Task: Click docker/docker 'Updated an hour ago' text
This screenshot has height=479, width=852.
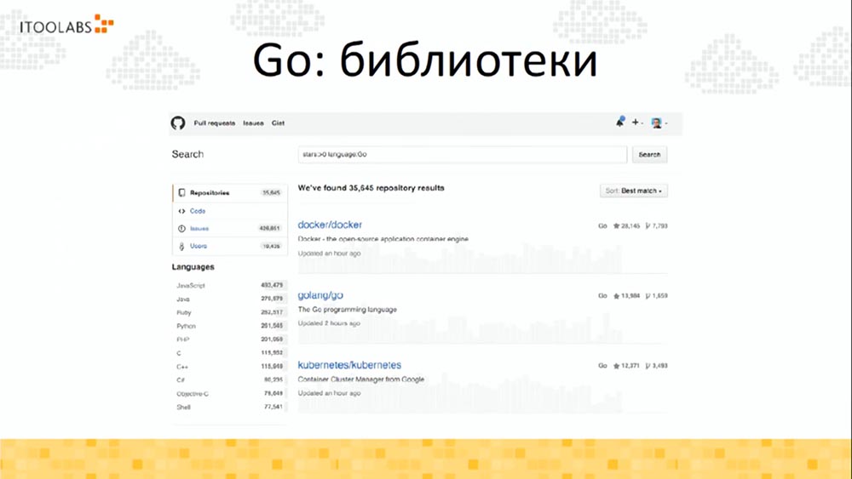Action: [329, 254]
